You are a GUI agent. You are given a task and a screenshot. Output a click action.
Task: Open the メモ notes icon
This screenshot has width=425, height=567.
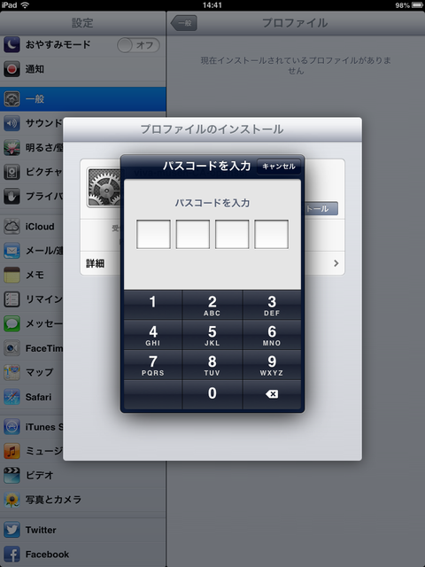click(12, 275)
